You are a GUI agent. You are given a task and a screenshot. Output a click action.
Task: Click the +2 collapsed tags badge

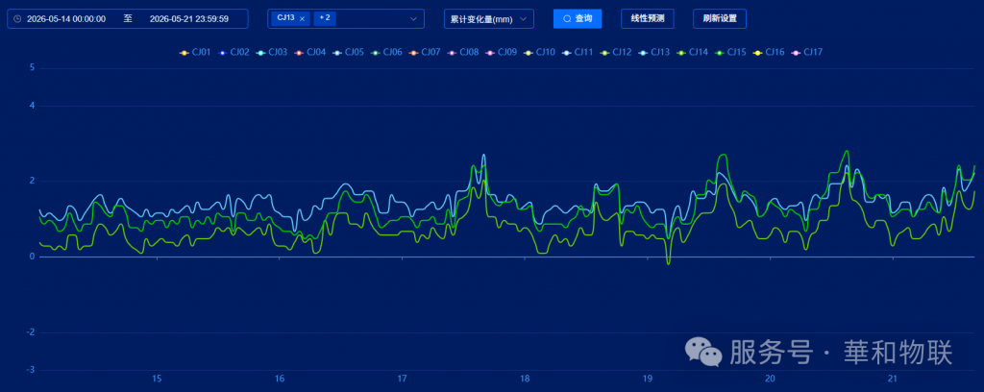(x=325, y=18)
